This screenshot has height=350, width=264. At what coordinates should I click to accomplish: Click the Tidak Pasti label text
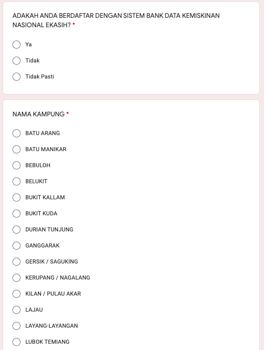pyautogui.click(x=40, y=77)
